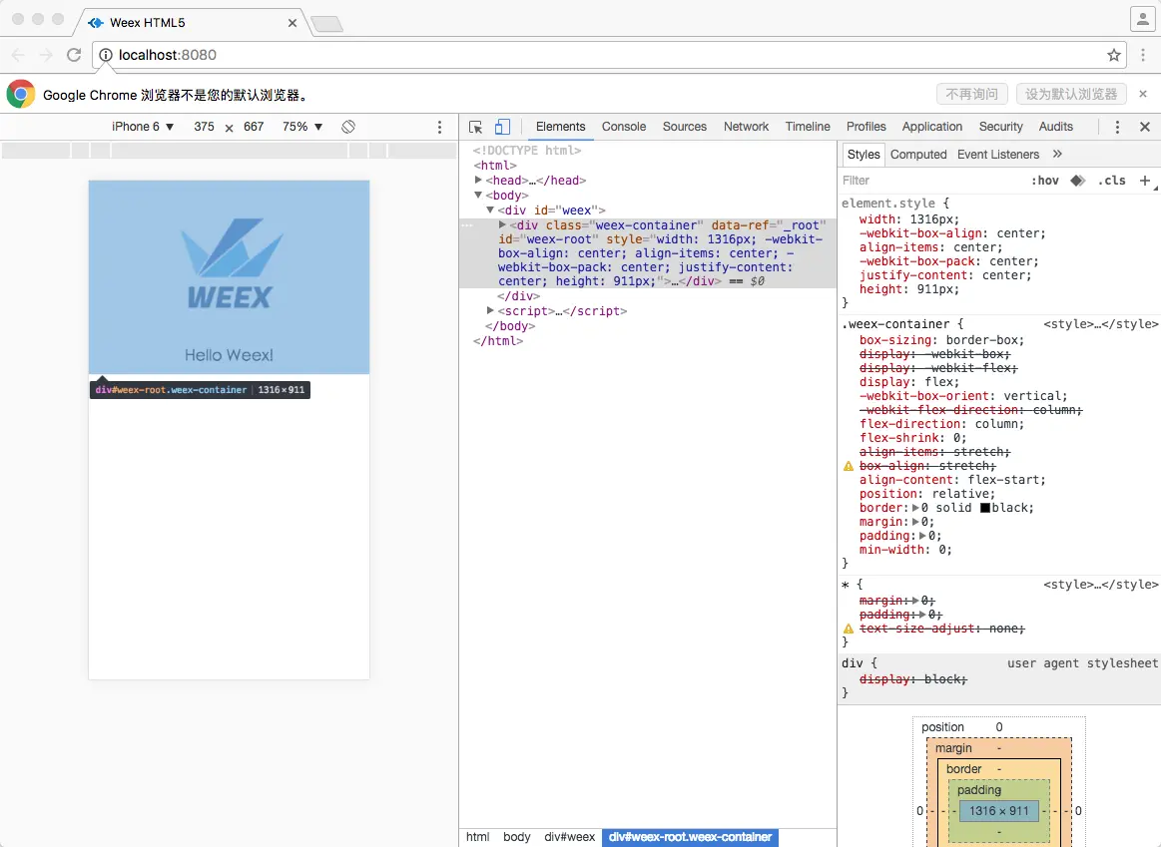The height and width of the screenshot is (847, 1161).
Task: Expand the script element node
Action: click(x=490, y=310)
